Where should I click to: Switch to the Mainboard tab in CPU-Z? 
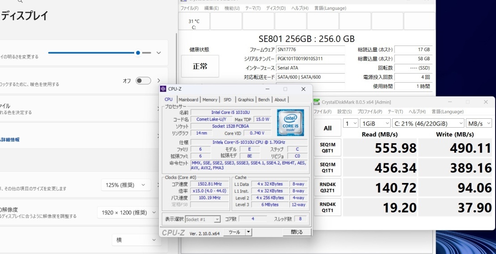(x=189, y=100)
